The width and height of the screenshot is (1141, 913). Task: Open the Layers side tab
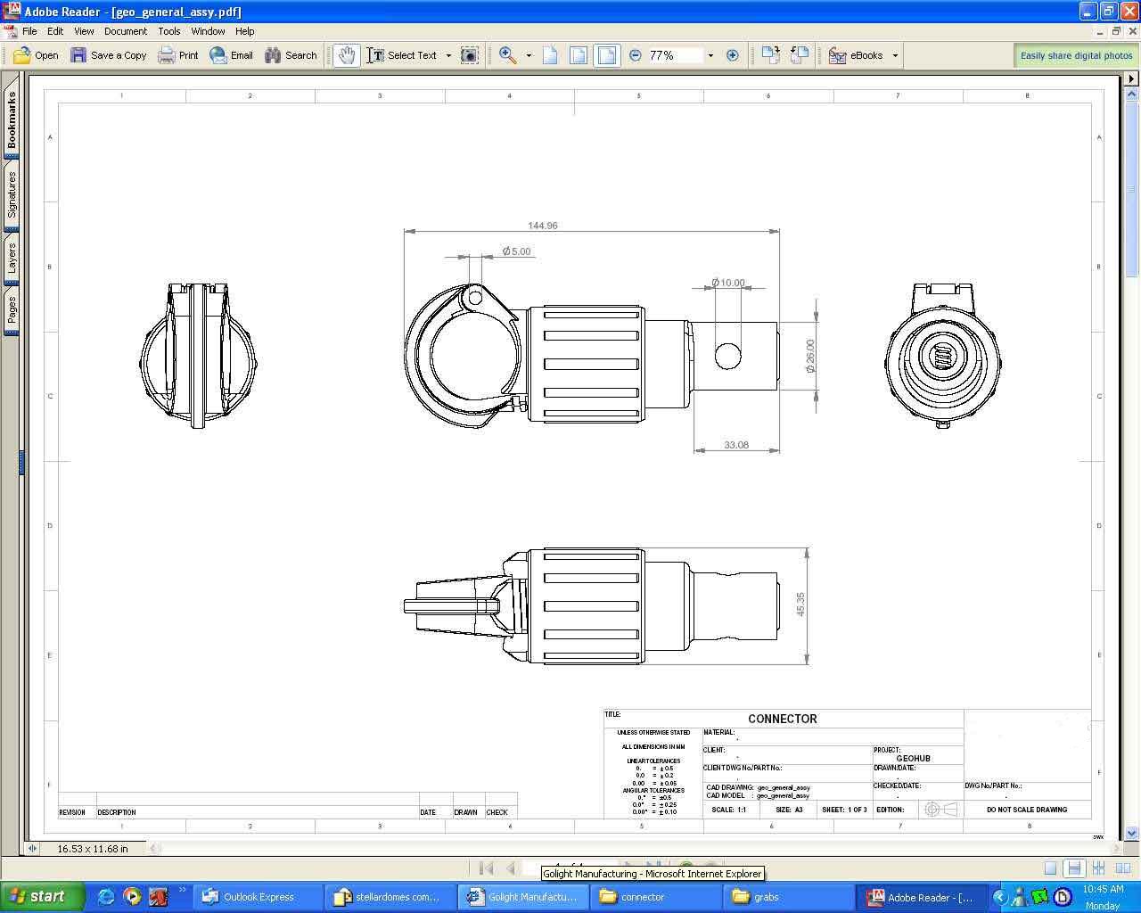(x=12, y=259)
